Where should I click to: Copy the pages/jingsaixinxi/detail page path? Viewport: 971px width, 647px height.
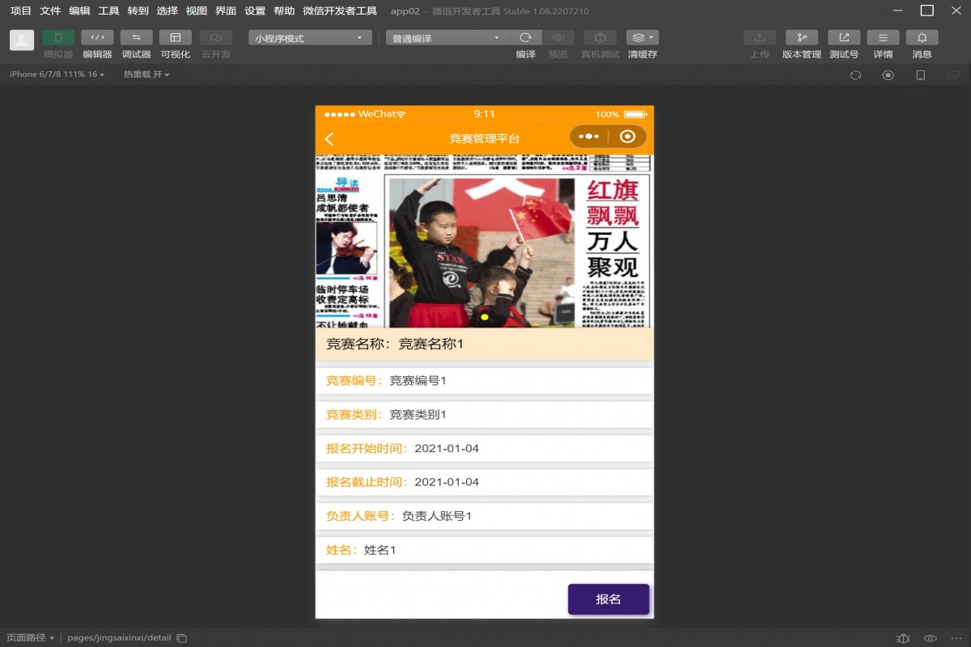coord(180,637)
